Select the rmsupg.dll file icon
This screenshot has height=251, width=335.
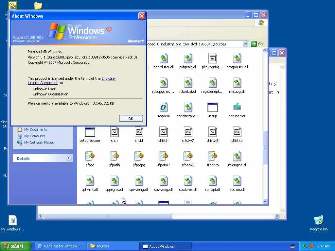pyautogui.click(x=237, y=83)
